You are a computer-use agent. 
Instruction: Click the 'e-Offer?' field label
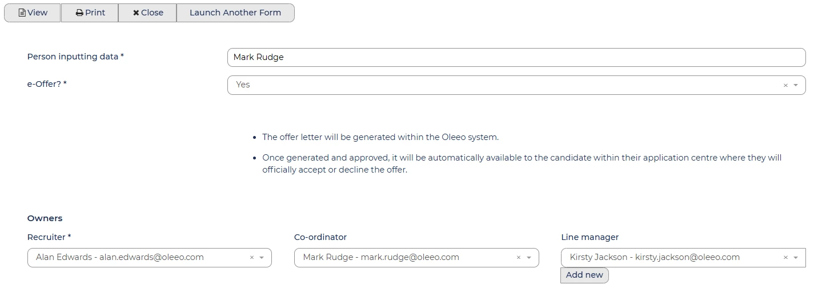point(47,84)
